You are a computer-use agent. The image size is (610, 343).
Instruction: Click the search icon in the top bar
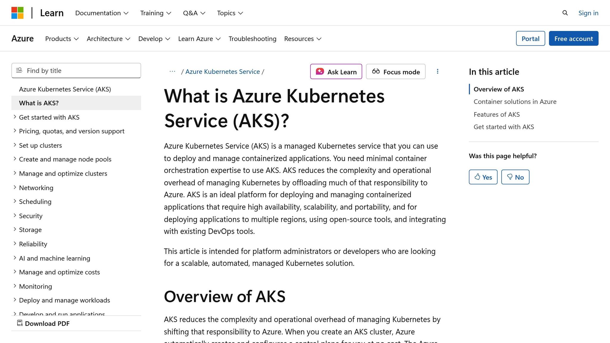[x=565, y=13]
